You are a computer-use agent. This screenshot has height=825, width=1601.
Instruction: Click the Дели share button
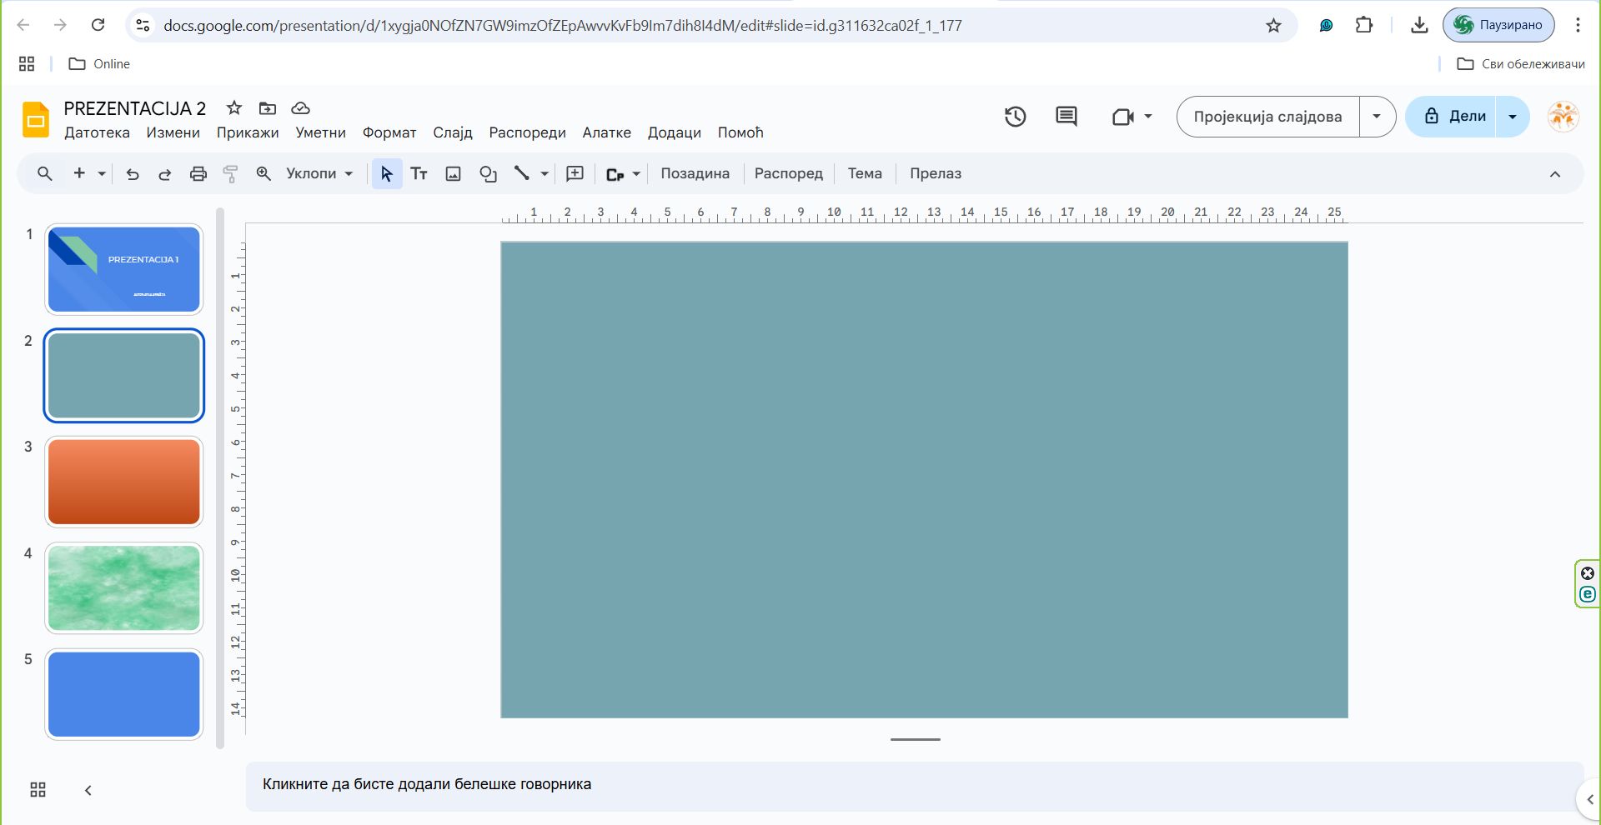pyautogui.click(x=1455, y=117)
